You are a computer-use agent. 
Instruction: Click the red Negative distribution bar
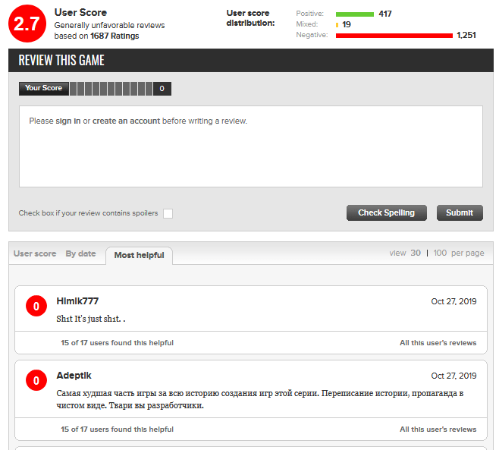click(394, 36)
